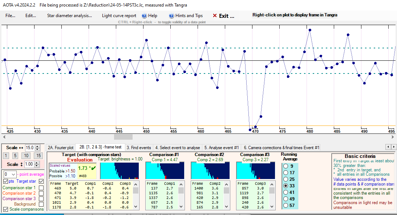
Task: Click the Hints and Tips question icon
Action: pyautogui.click(x=171, y=16)
